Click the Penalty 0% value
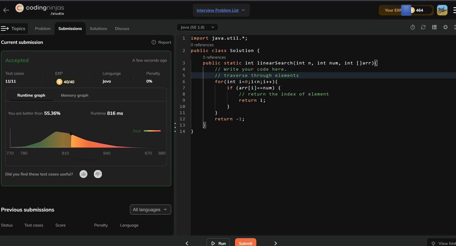 tap(149, 81)
